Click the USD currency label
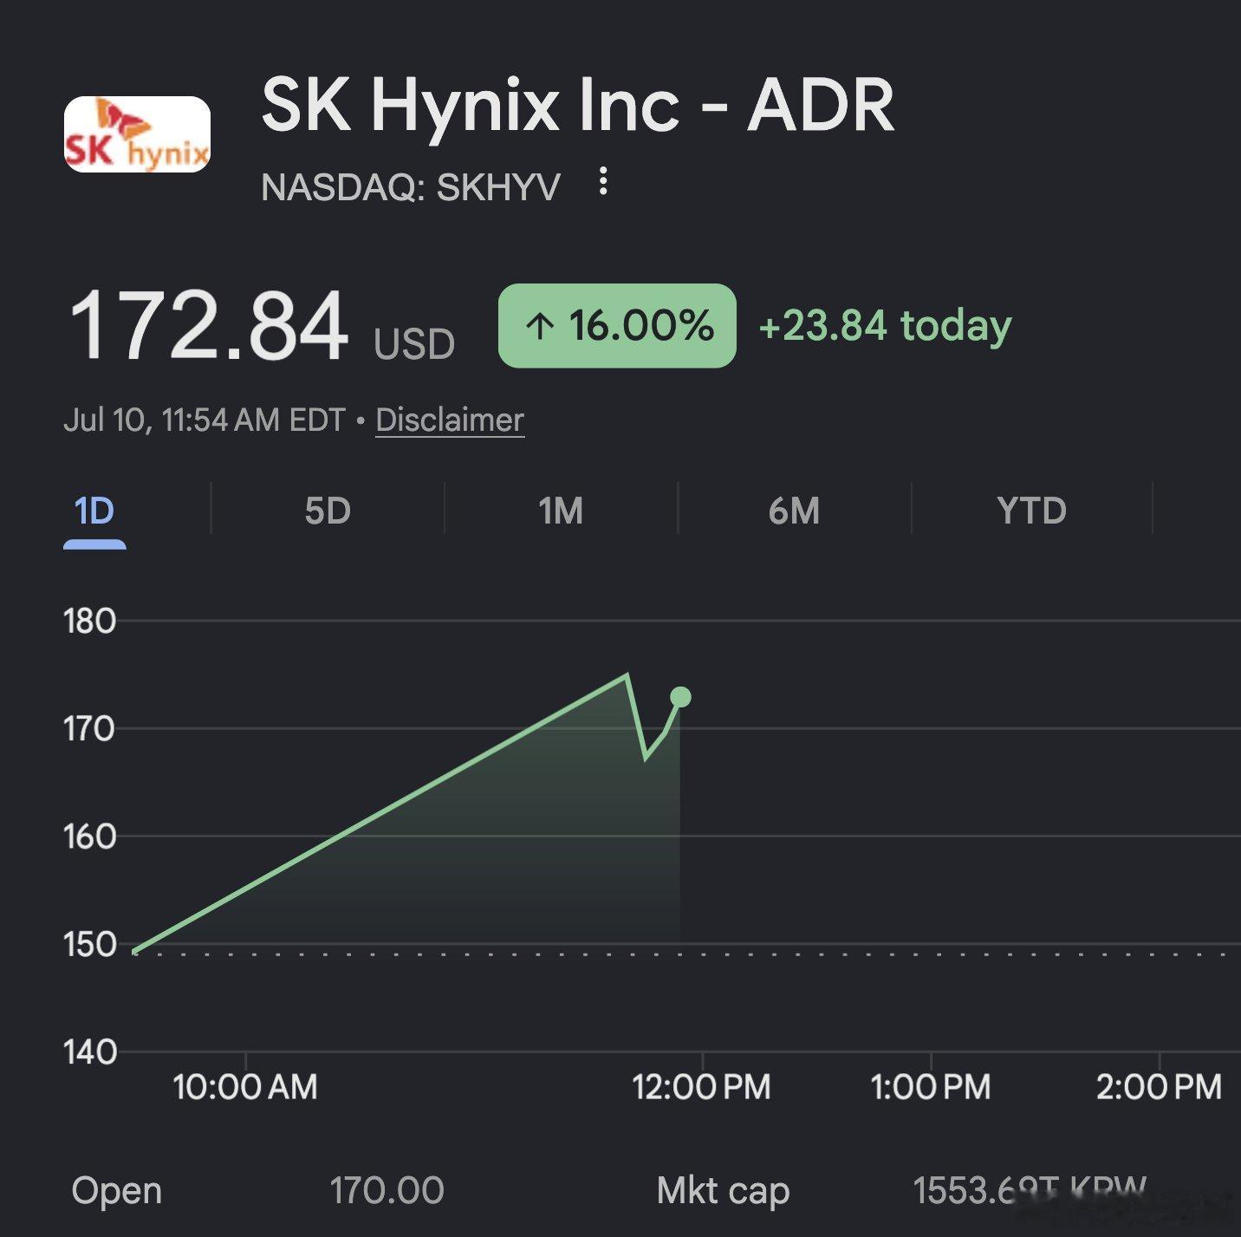This screenshot has width=1241, height=1237. pos(414,344)
